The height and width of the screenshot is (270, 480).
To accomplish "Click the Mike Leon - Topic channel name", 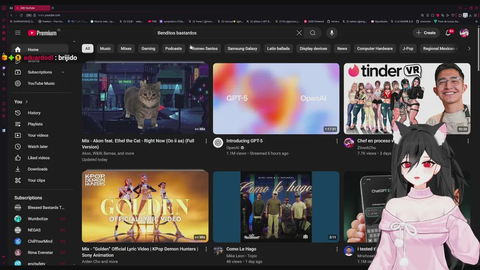I will point(241,256).
